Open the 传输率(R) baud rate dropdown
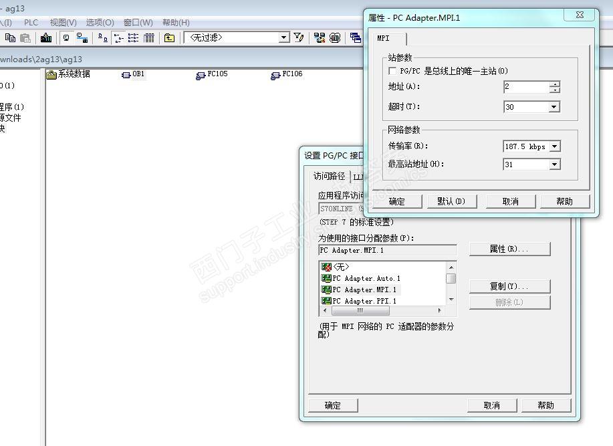The height and width of the screenshot is (446, 613). 554,146
